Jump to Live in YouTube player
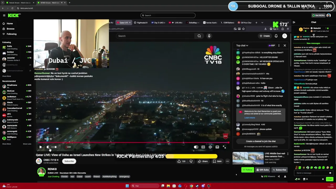The height and width of the screenshot is (189, 336). [x=68, y=147]
